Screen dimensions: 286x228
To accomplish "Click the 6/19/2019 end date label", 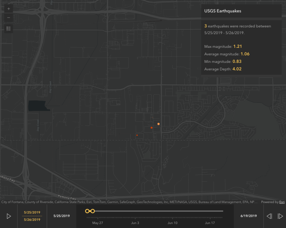I will [x=248, y=216].
